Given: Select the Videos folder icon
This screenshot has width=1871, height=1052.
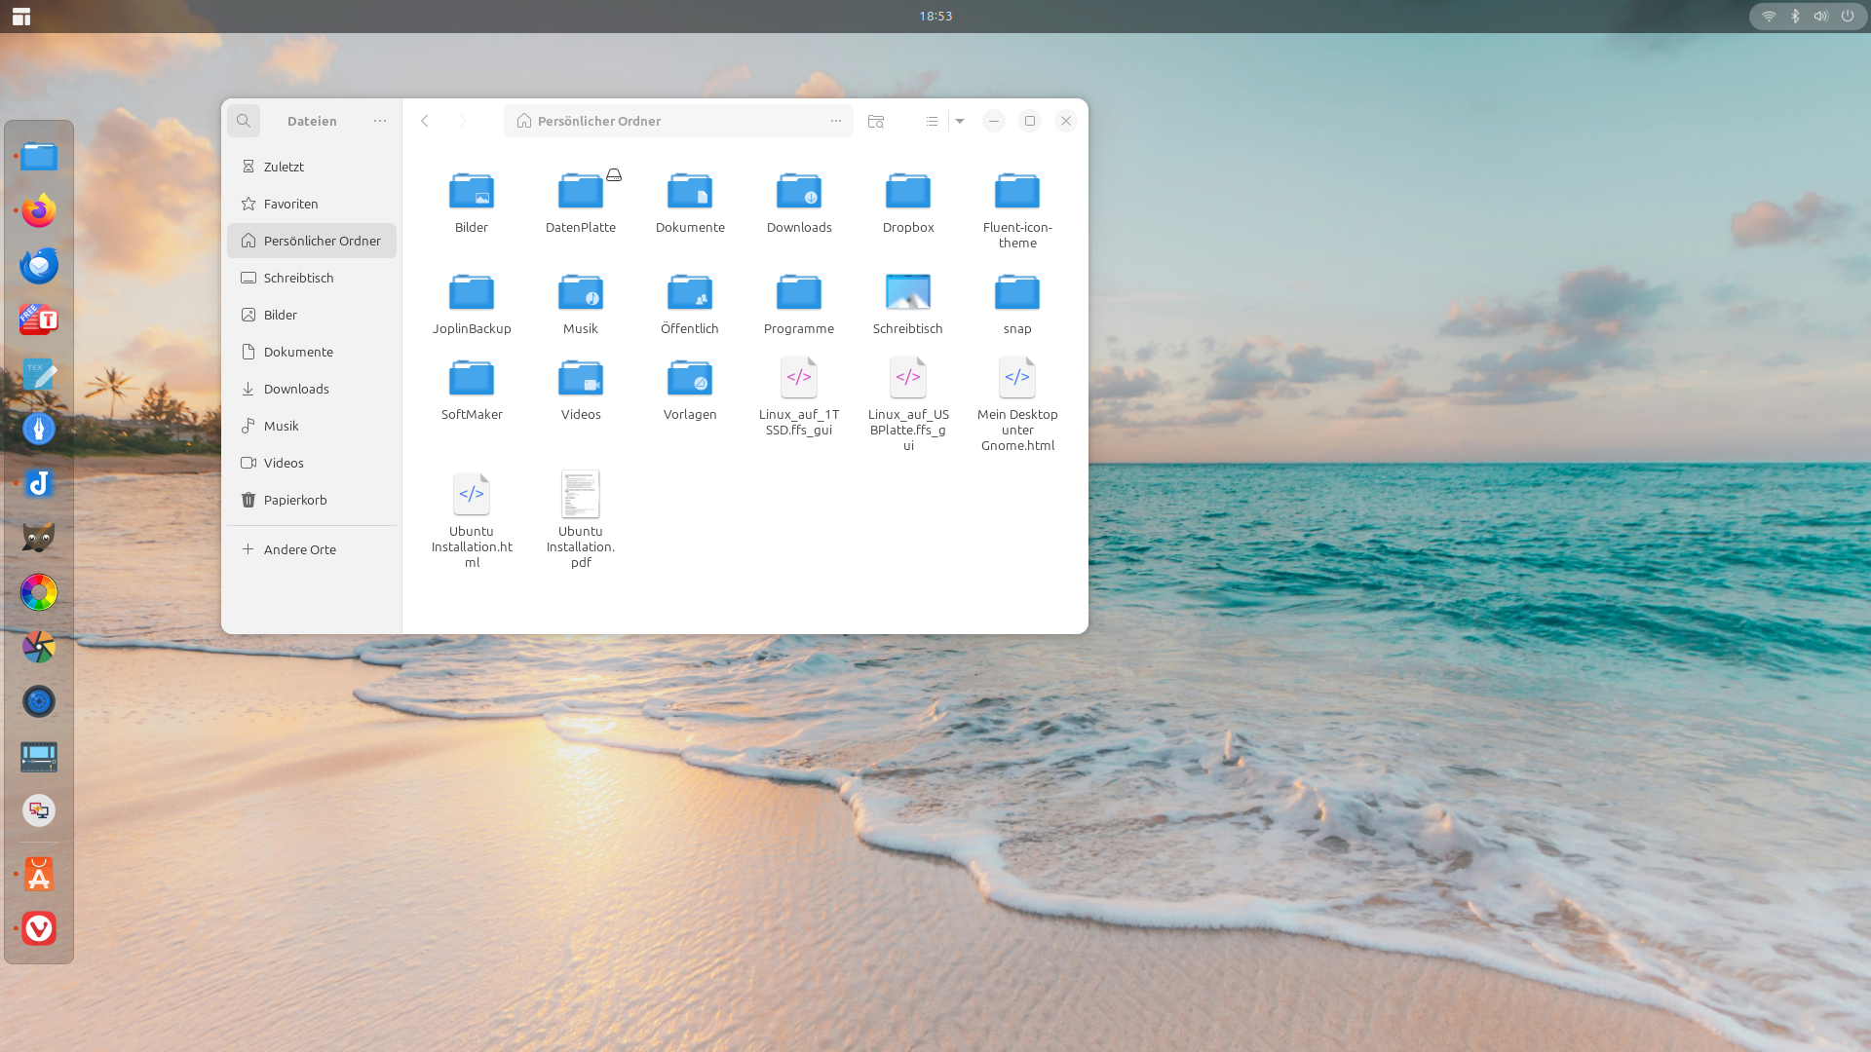Looking at the screenshot, I should [x=581, y=378].
